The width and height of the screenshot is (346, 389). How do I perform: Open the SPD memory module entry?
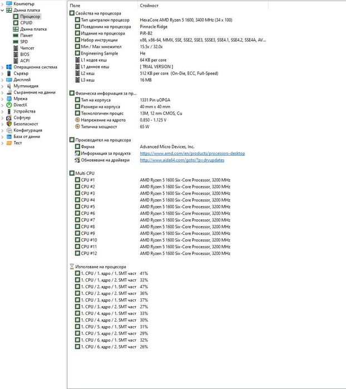(24, 42)
